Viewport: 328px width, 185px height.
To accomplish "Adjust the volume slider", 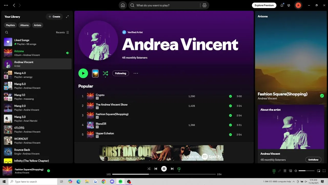I will pyautogui.click(x=306, y=171).
